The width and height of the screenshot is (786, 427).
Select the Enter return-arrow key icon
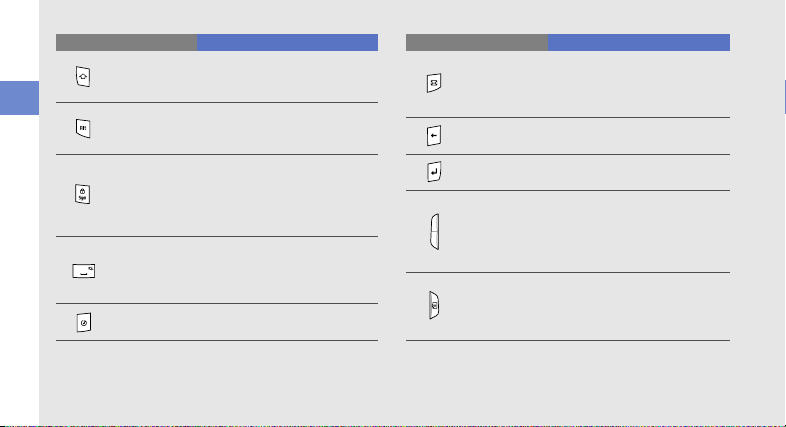tap(434, 172)
